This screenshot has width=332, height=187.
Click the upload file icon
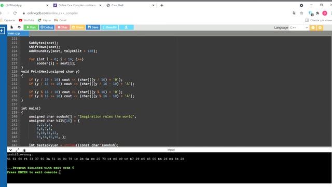[x=19, y=28]
